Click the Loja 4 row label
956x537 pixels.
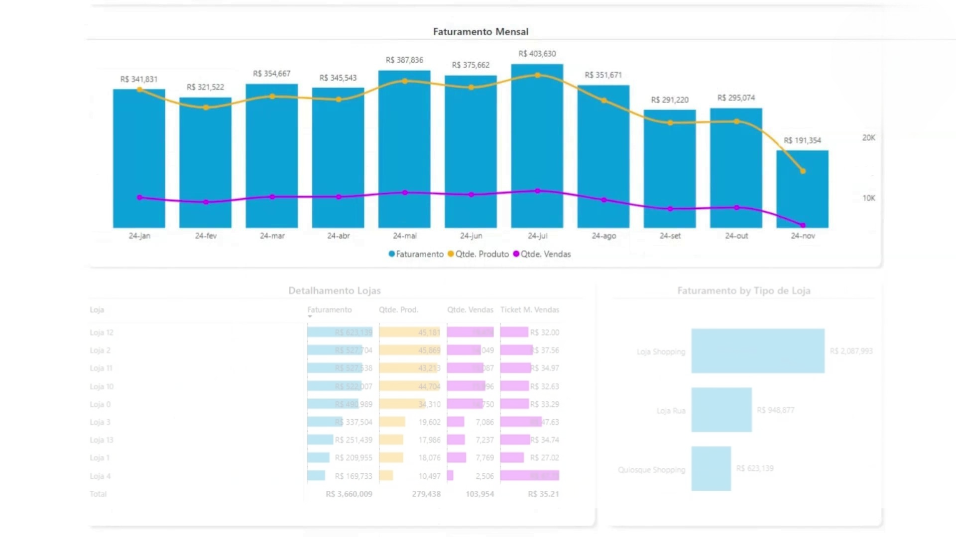click(x=100, y=476)
